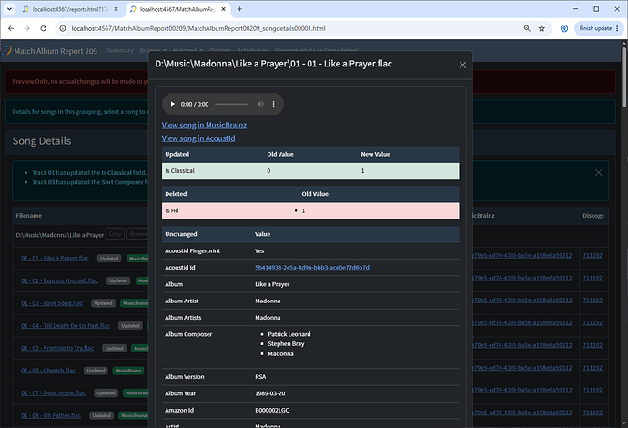Open the zoom magnifier icon in address bar
The width and height of the screenshot is (628, 428).
(x=527, y=28)
